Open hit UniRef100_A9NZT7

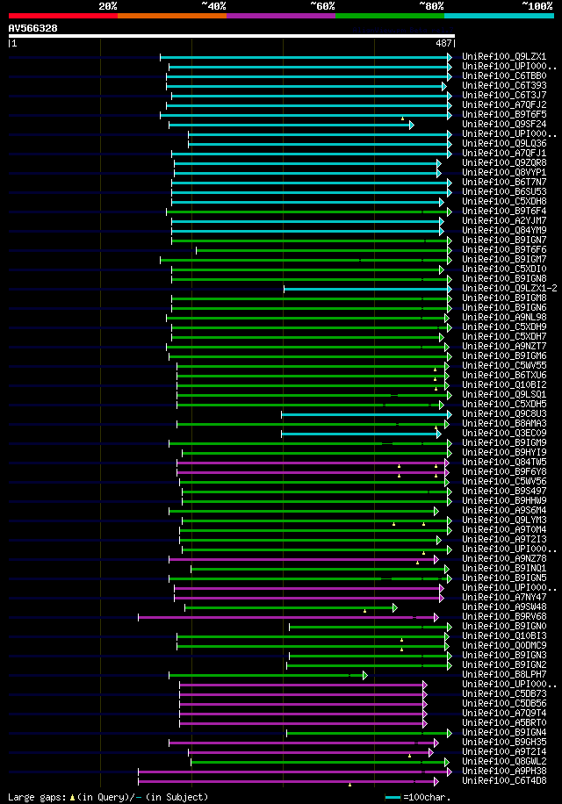pos(504,346)
